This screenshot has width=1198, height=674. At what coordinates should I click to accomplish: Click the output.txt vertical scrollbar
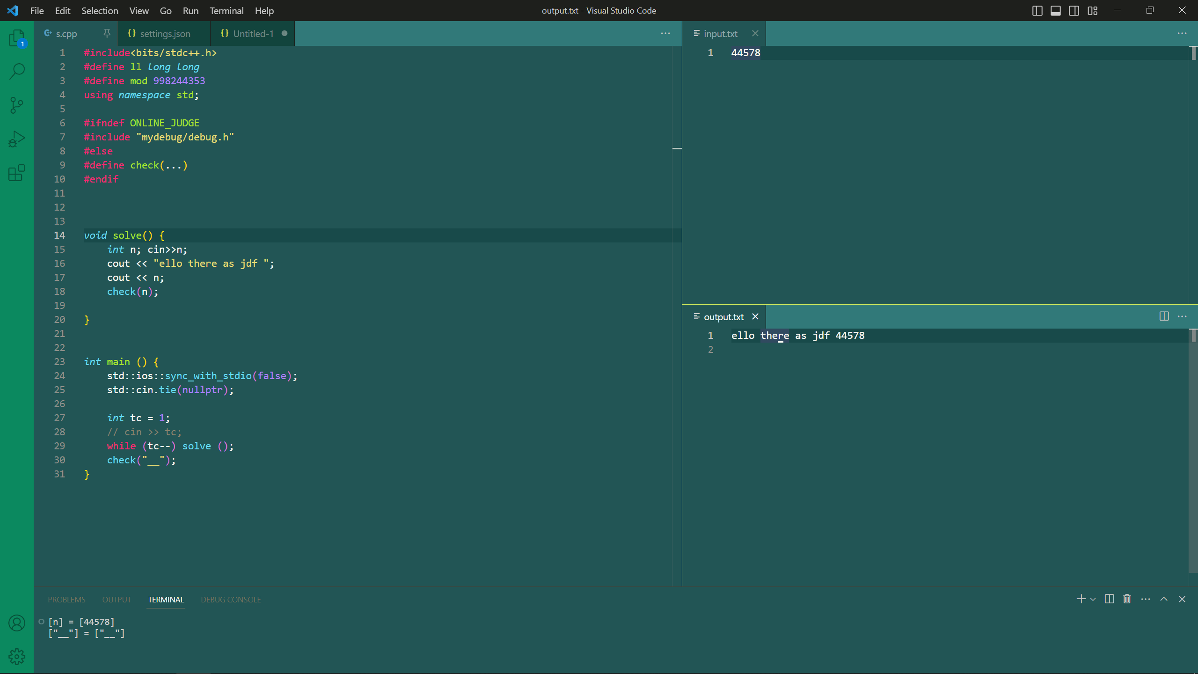point(1193,449)
